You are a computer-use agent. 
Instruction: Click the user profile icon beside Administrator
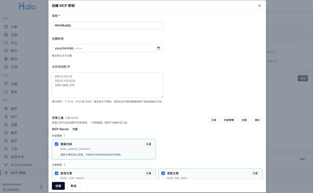[41, 187]
